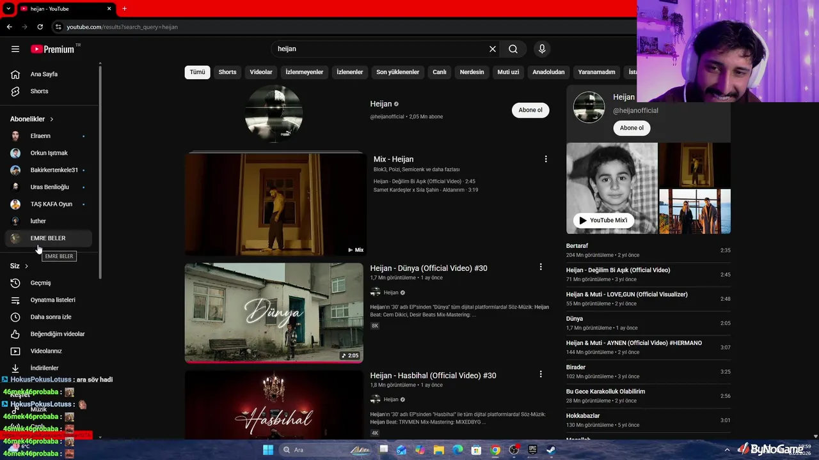Screen dimensions: 819x460
Task: Open three-dot menu for Heijan - Hasbihal video
Action: tap(541, 374)
